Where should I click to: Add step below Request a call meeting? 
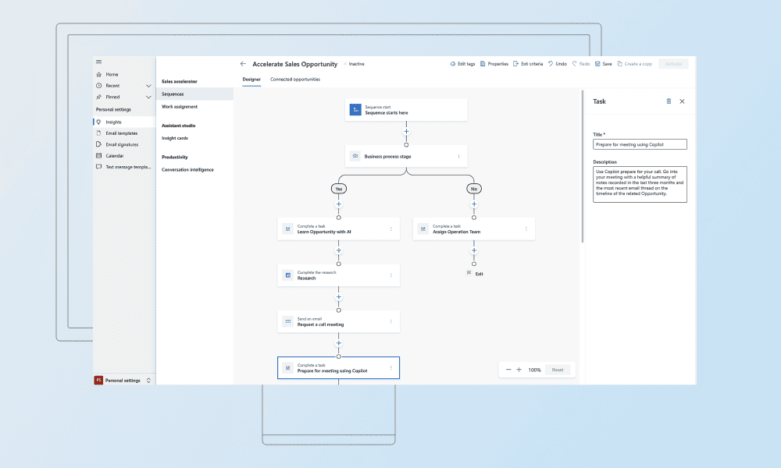click(x=339, y=343)
